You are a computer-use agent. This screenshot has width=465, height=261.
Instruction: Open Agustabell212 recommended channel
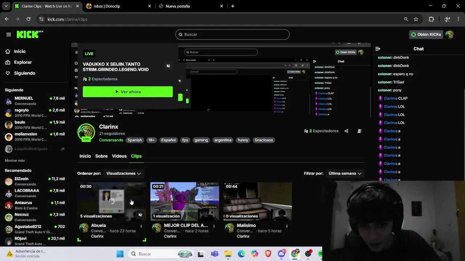click(x=35, y=229)
